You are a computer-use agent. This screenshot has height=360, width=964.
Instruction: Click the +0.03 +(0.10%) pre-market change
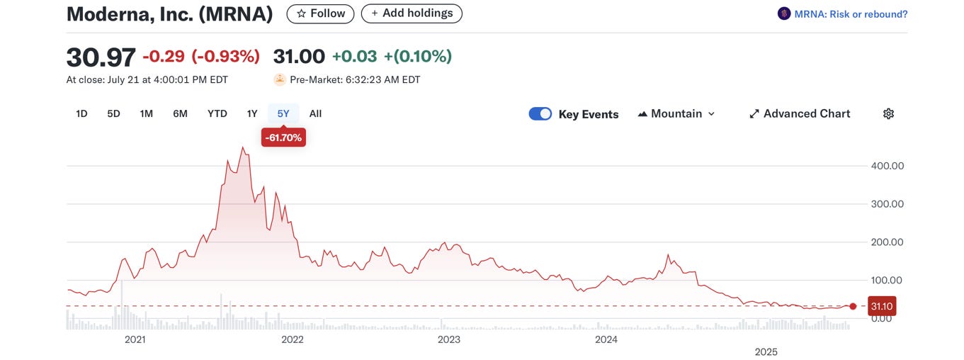[x=392, y=57]
